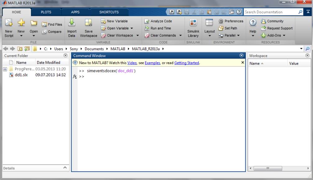Visit the Community link

point(272,21)
